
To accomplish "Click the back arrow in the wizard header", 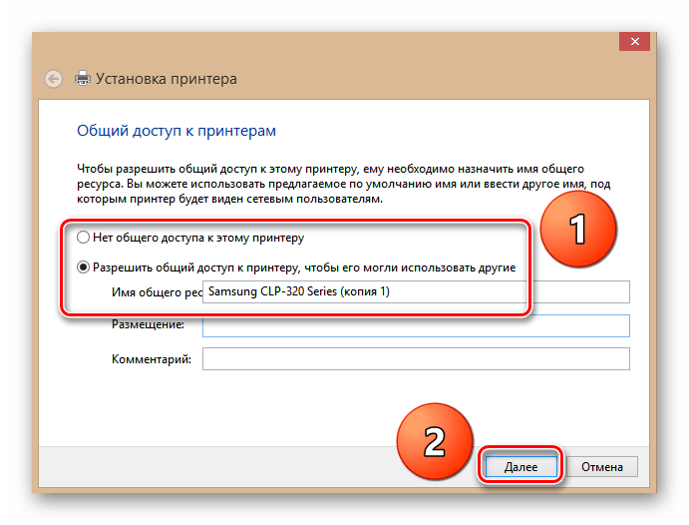I will click(54, 79).
